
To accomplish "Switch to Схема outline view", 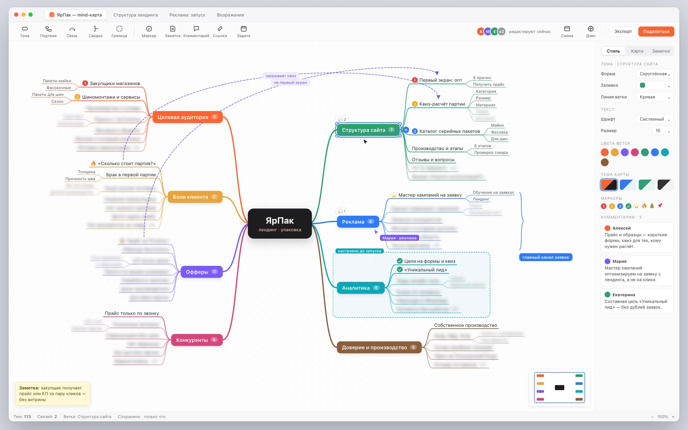I will pos(567,32).
